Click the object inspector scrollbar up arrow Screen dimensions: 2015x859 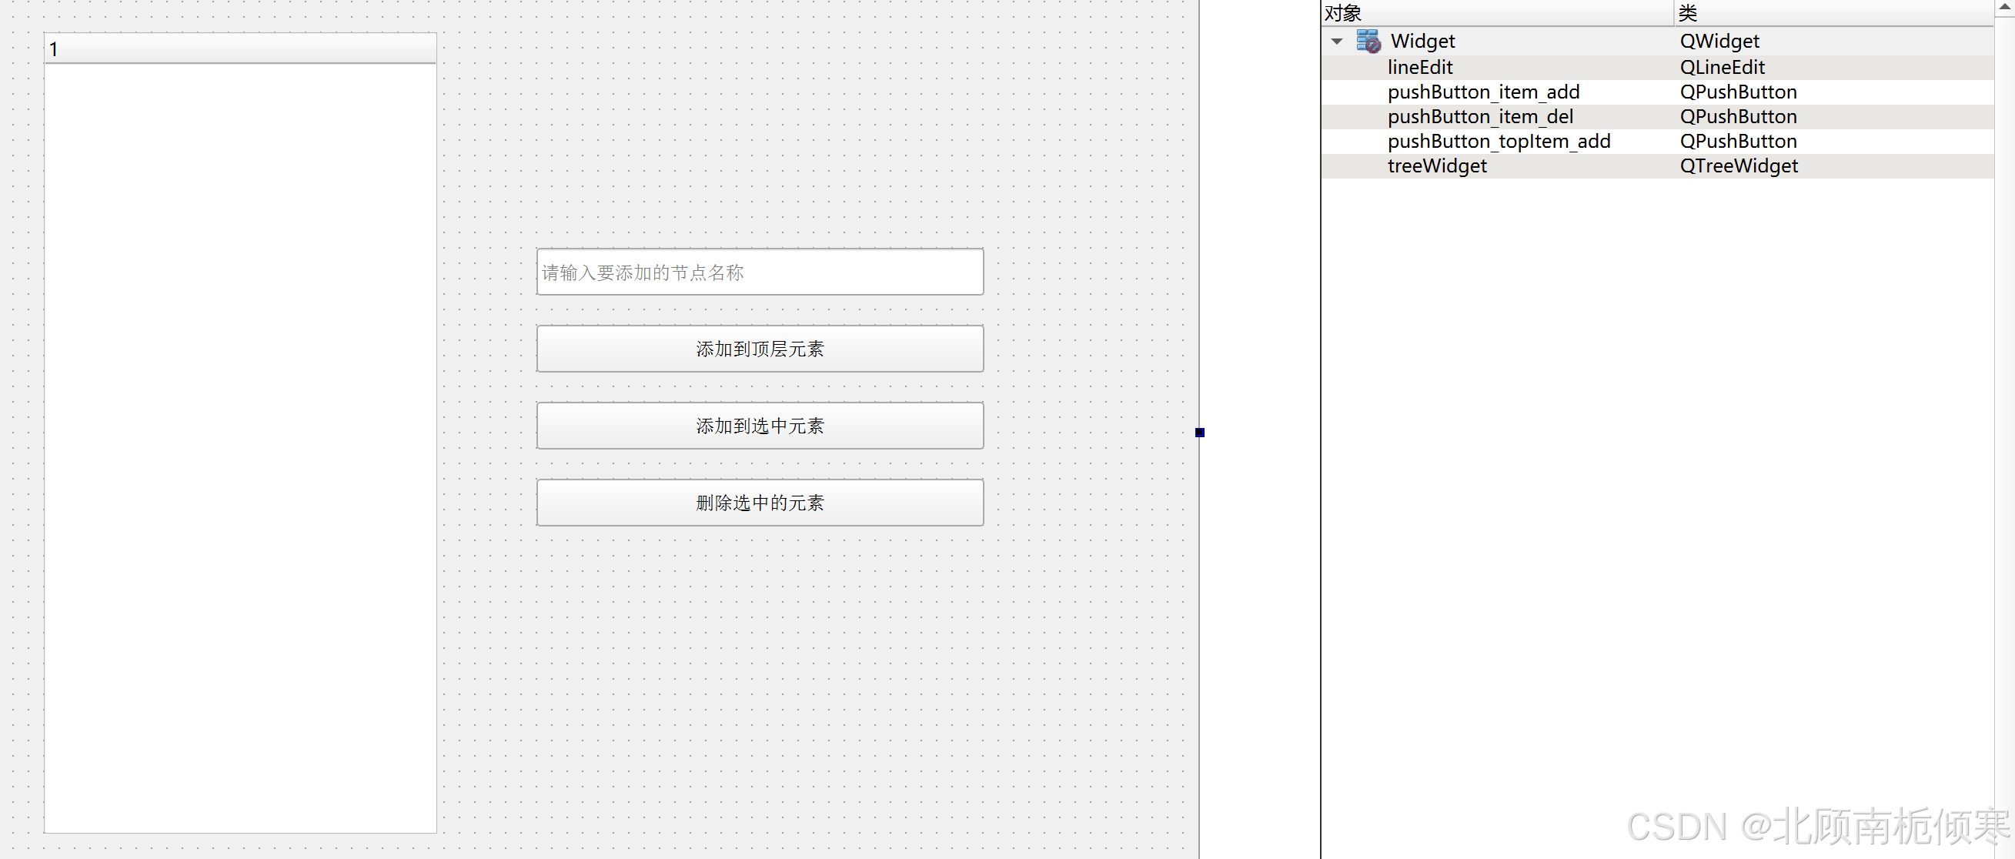[2005, 6]
